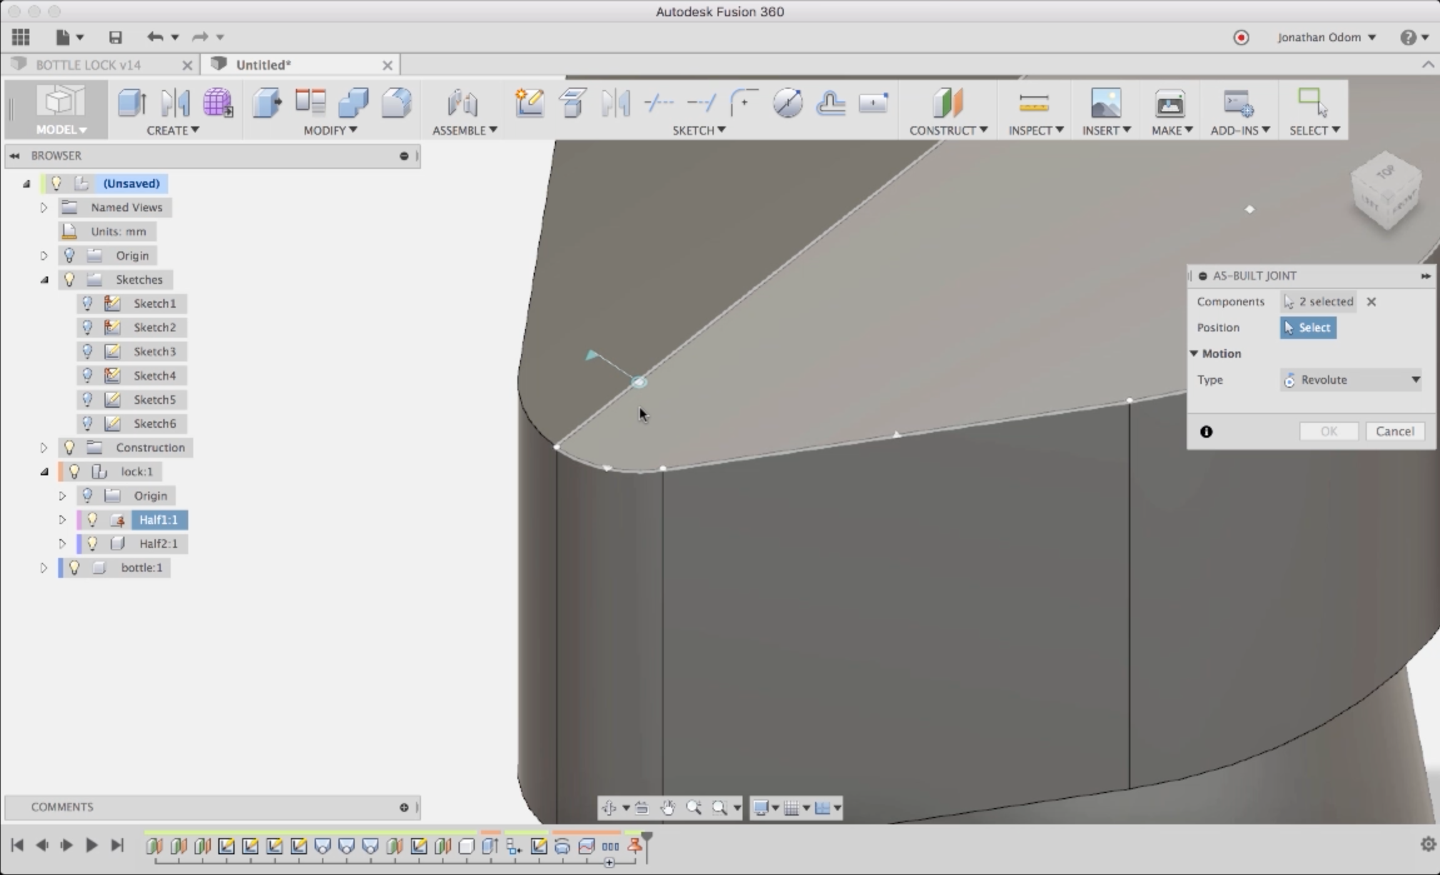Select the Press Pull modify icon
This screenshot has width=1440, height=875.
coord(267,103)
